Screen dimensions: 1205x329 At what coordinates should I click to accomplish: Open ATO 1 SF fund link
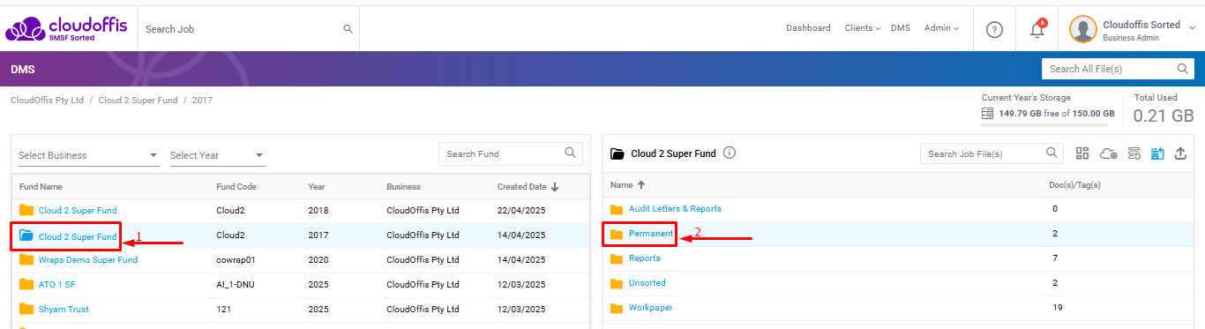point(56,285)
